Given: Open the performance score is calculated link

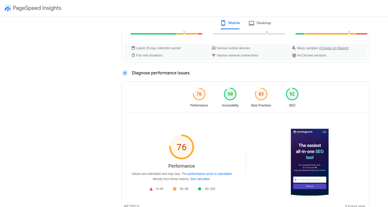Looking at the screenshot, I should (209, 174).
